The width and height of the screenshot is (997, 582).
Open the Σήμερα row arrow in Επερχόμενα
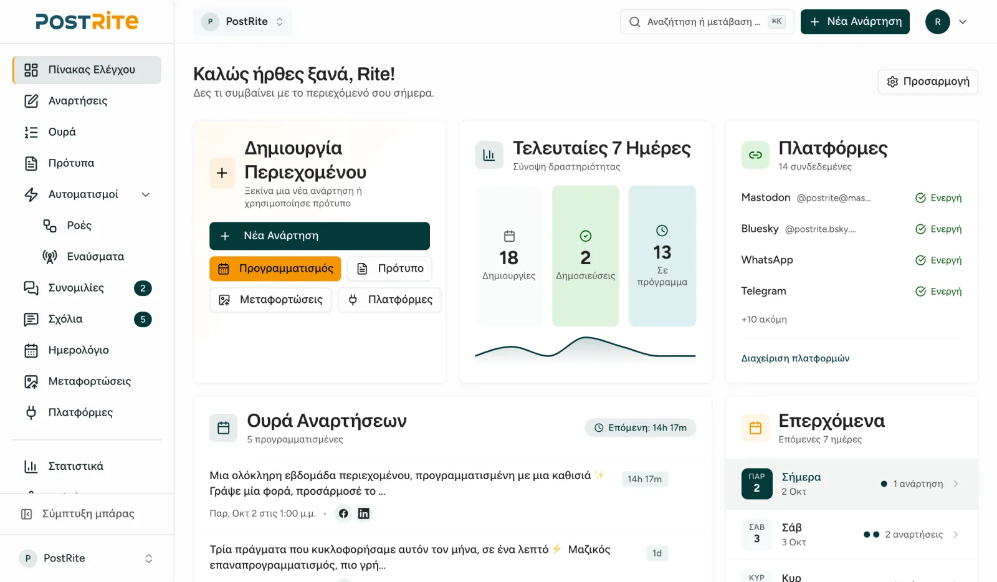pyautogui.click(x=956, y=484)
